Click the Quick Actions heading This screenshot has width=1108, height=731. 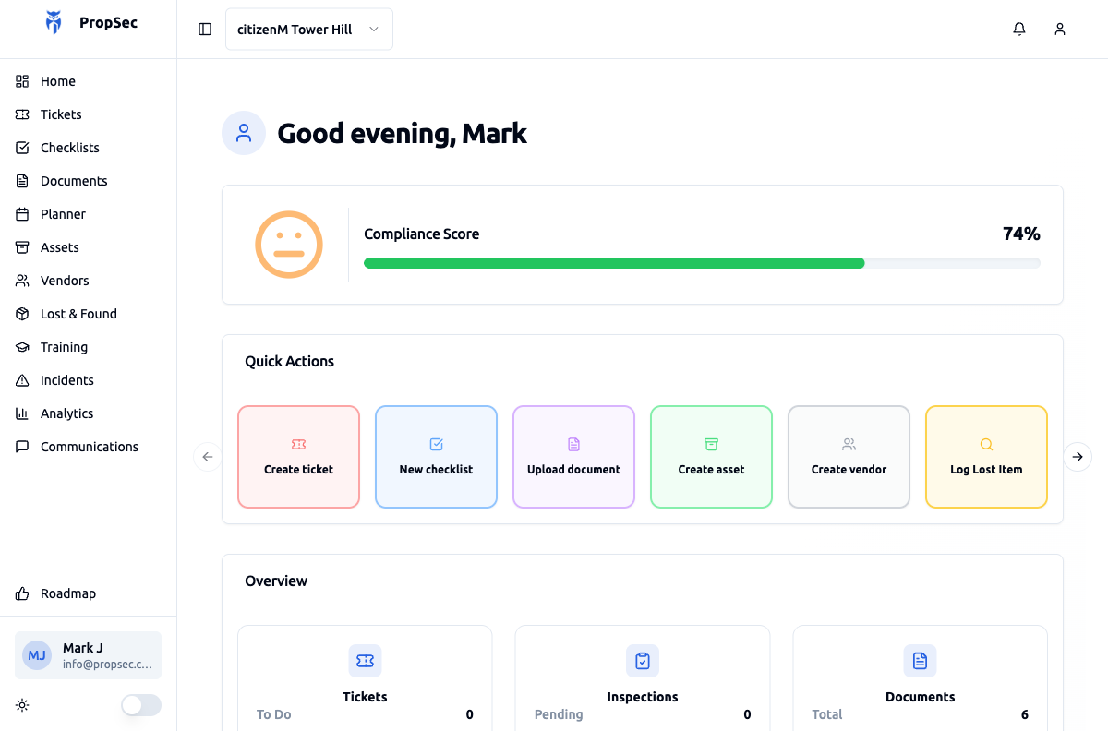coord(289,361)
